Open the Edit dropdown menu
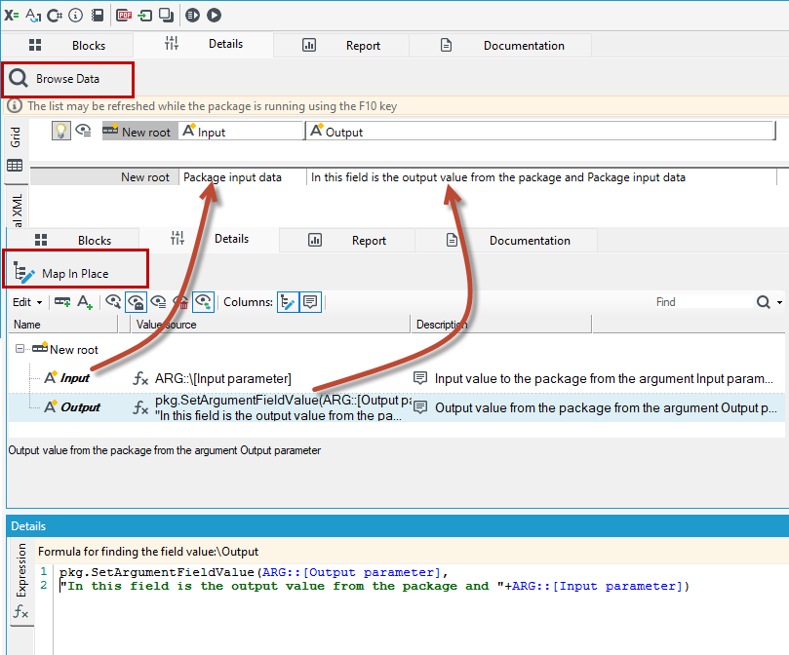 click(x=27, y=302)
